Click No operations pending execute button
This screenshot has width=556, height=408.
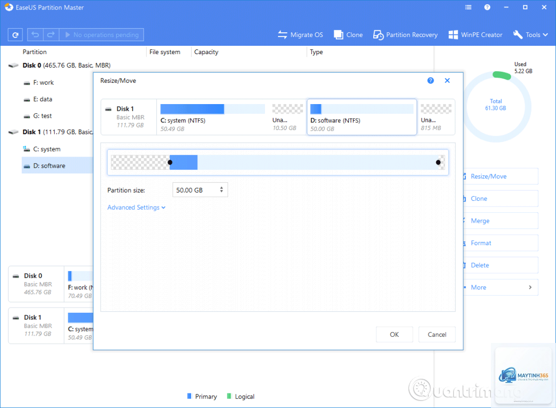[x=102, y=35]
